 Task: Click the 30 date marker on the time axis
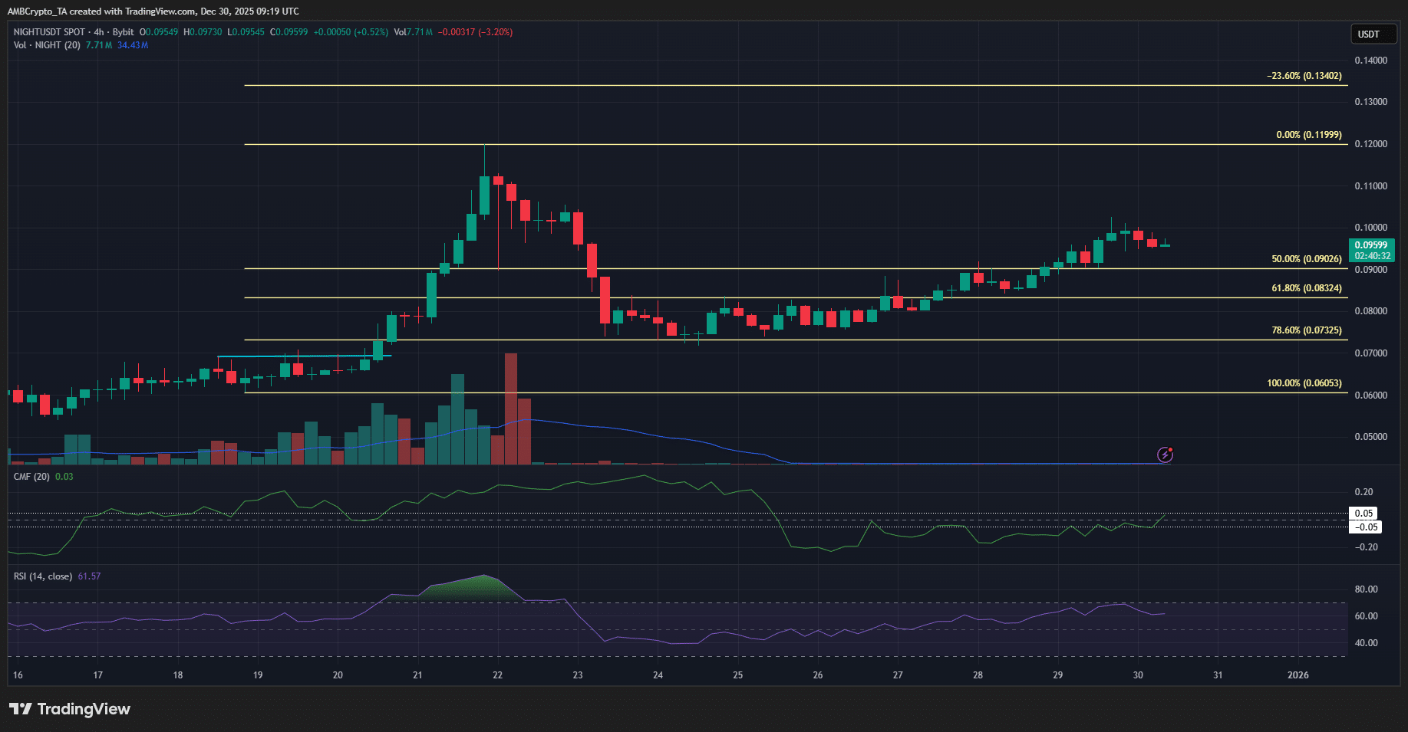point(1136,675)
